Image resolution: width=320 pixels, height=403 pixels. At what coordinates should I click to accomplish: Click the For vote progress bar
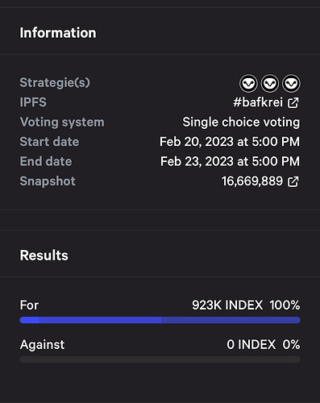pyautogui.click(x=160, y=320)
